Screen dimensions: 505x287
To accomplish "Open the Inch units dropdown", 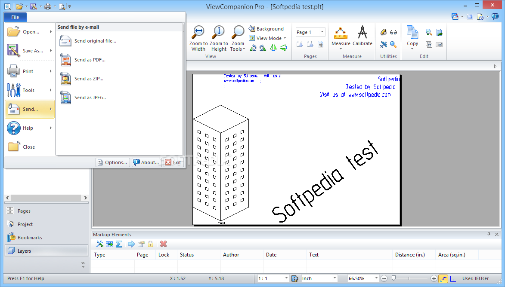I will tap(335, 278).
